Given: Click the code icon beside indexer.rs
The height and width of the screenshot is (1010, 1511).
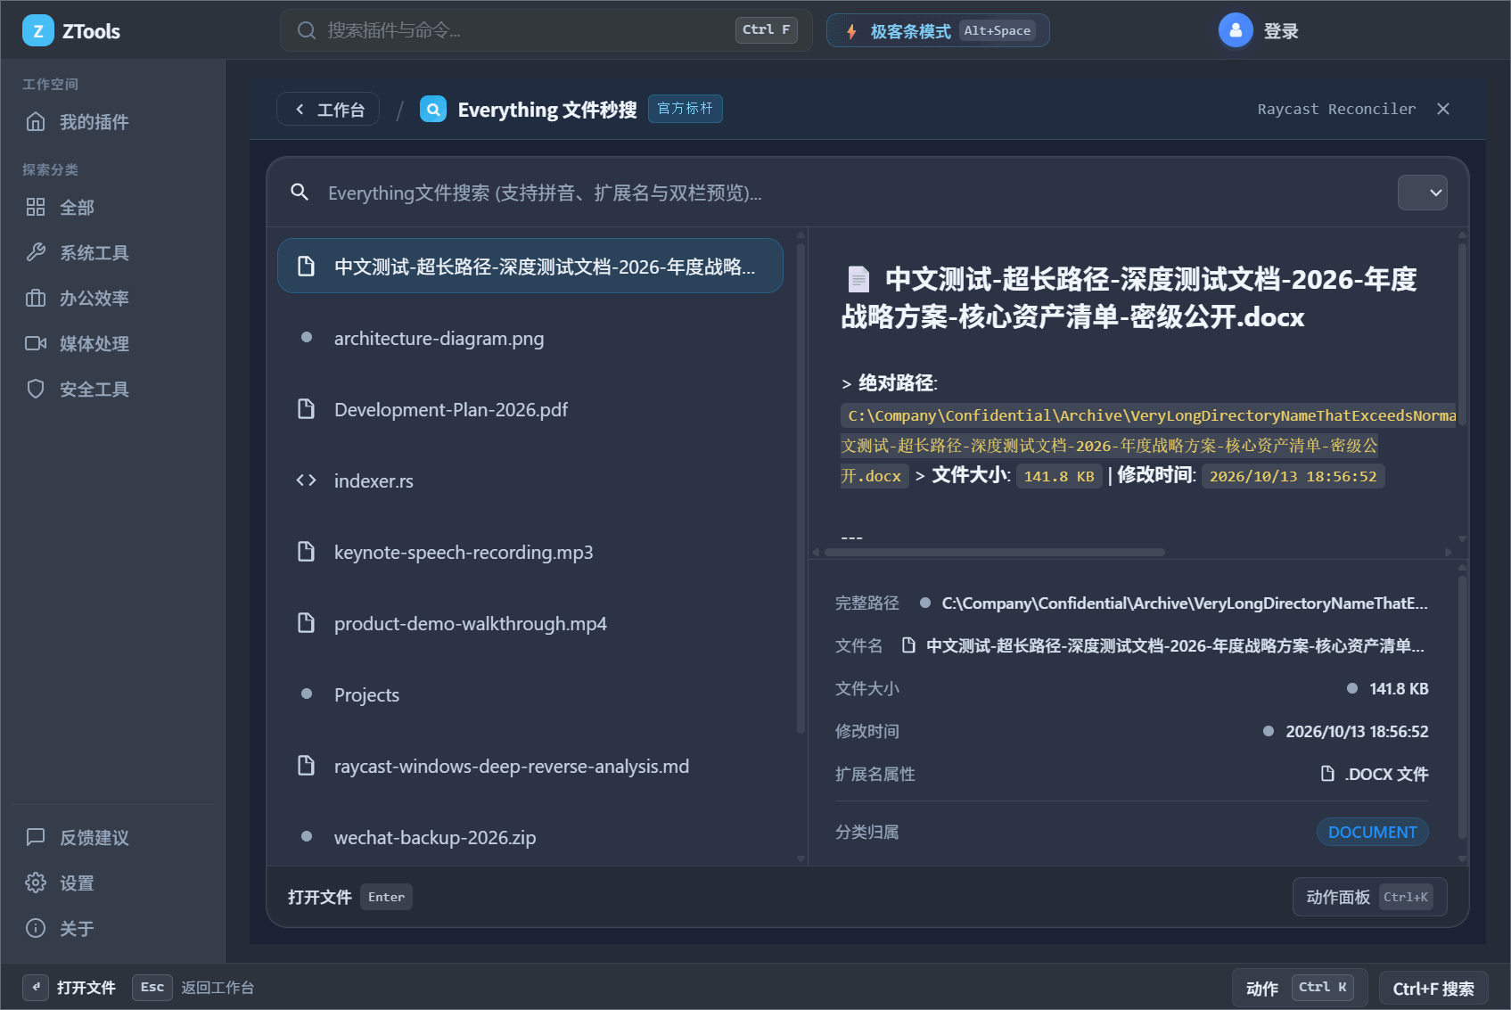Looking at the screenshot, I should point(306,480).
